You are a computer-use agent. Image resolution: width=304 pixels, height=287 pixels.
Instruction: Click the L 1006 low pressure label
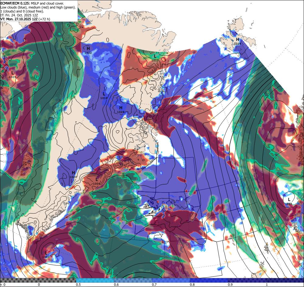(x=97, y=181)
